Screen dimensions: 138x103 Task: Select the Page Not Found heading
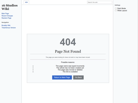[68, 51]
